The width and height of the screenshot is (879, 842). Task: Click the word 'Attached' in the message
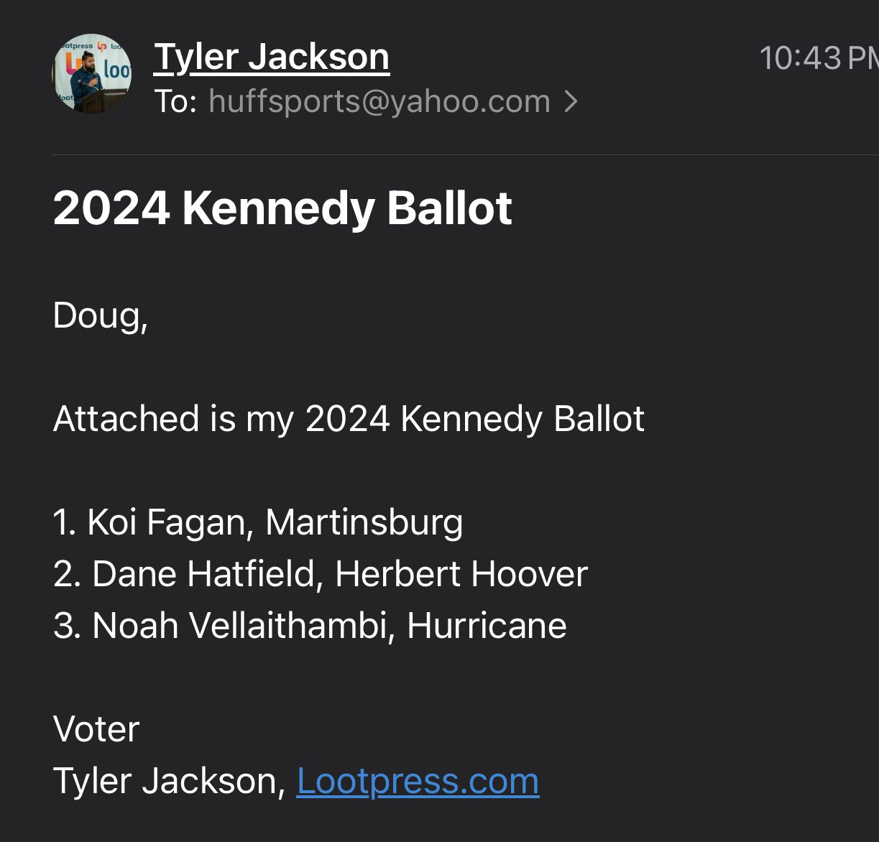pos(126,419)
